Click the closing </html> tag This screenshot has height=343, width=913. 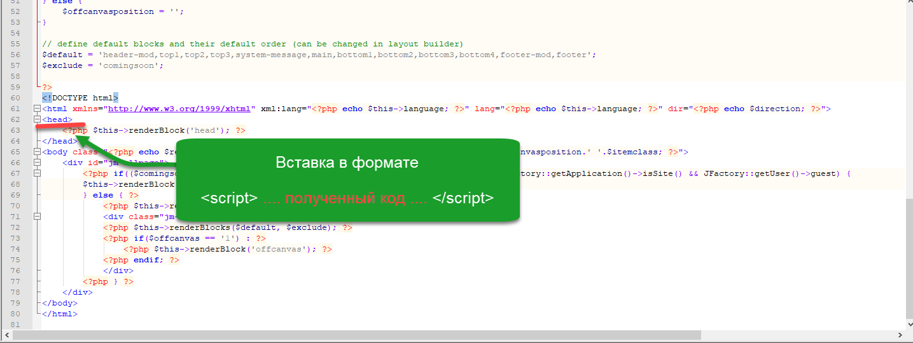pos(60,314)
